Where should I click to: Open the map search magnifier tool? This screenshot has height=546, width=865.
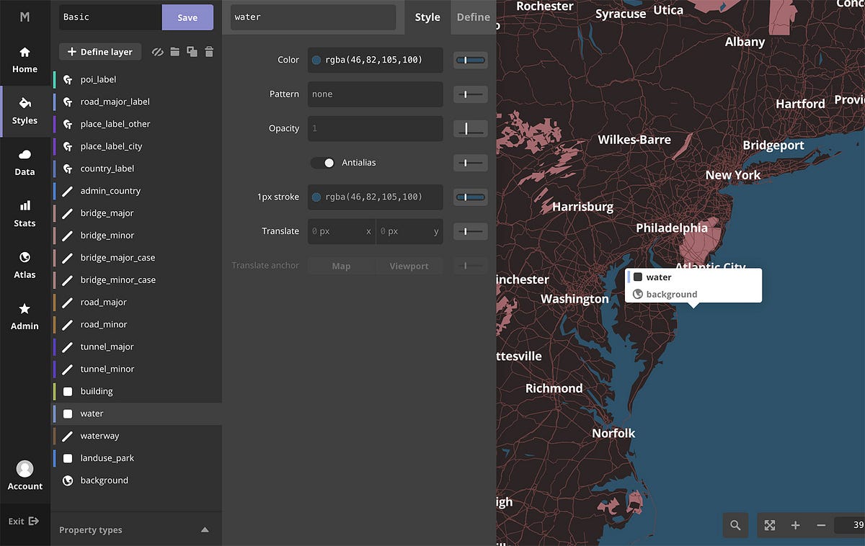tap(735, 526)
